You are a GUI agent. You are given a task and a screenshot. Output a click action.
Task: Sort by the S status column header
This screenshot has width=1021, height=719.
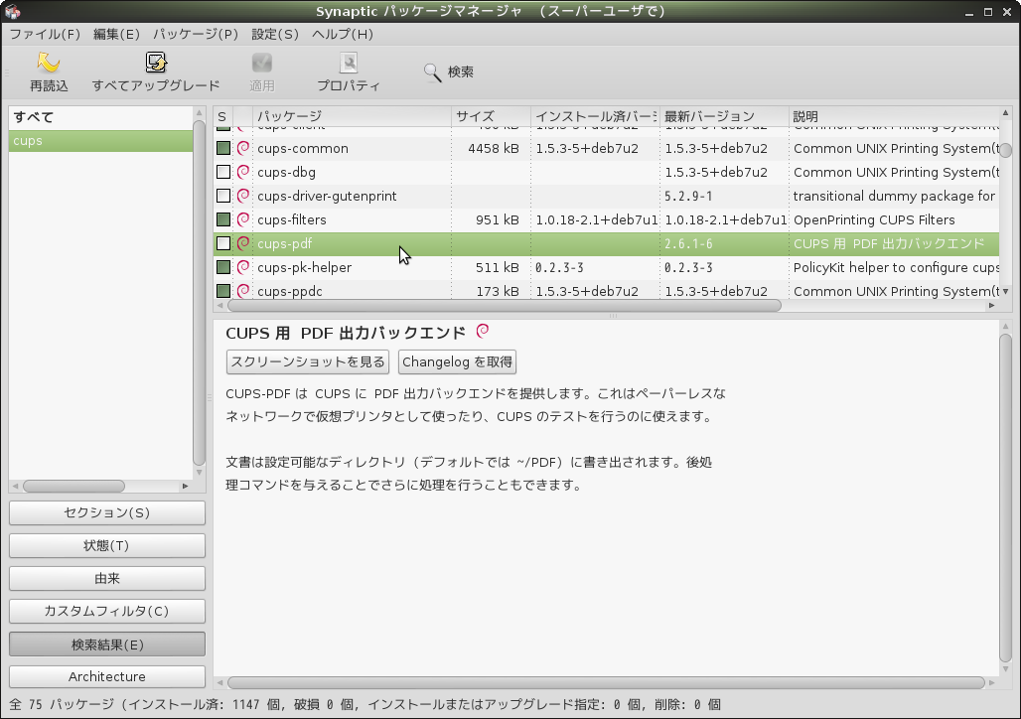(x=222, y=116)
